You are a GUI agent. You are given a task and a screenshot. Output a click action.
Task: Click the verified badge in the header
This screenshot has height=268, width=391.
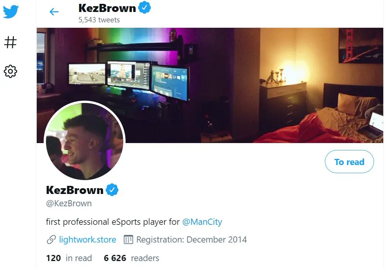tap(144, 7)
